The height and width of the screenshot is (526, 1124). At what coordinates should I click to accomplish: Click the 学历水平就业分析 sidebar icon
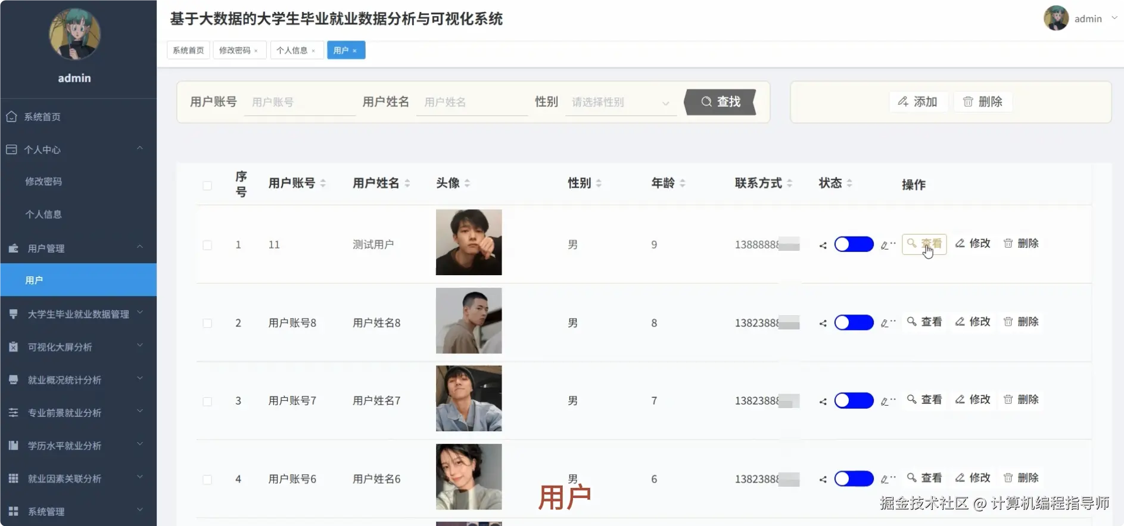[13, 445]
